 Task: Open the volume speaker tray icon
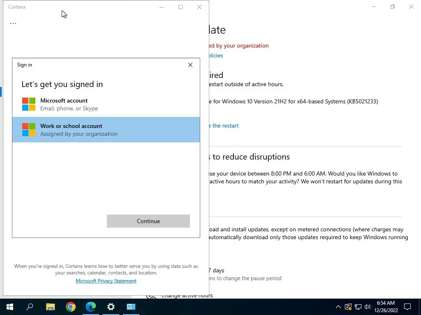(368, 307)
